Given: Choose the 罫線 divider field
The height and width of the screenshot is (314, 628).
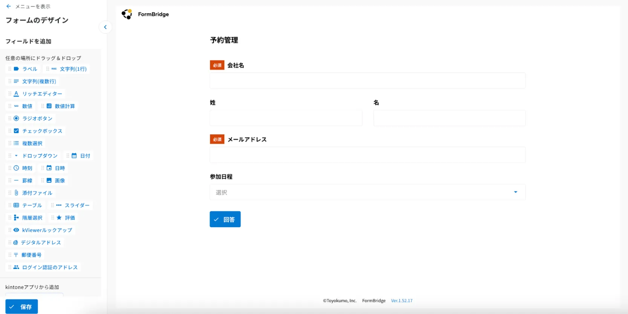Looking at the screenshot, I should click(20, 181).
